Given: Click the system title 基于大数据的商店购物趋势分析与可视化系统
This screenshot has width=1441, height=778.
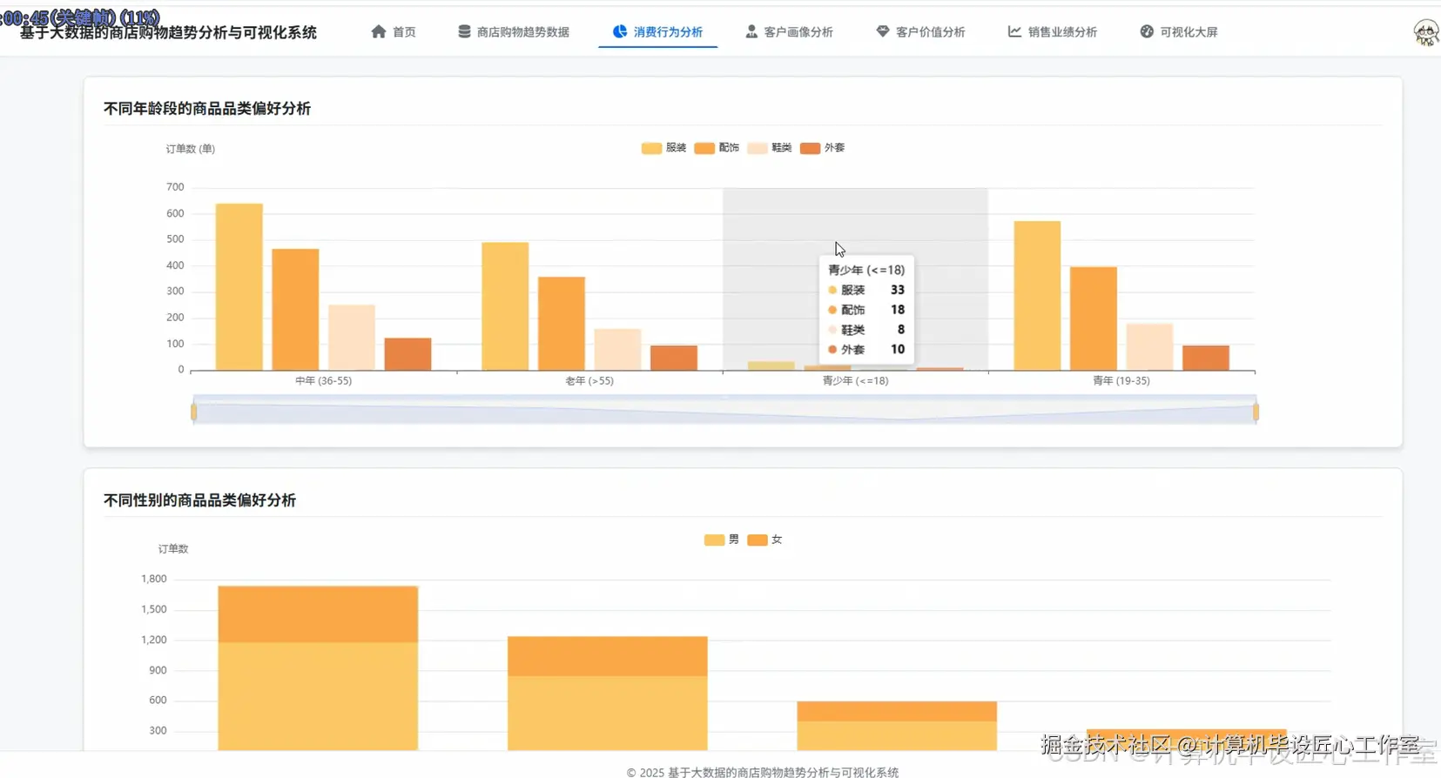Looking at the screenshot, I should [168, 32].
